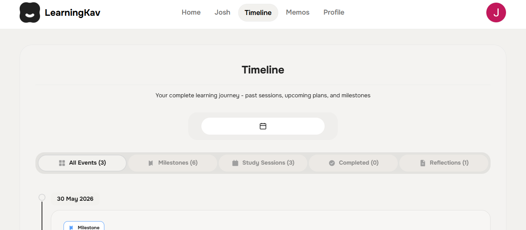Click the grid icon in All Events

pos(62,163)
